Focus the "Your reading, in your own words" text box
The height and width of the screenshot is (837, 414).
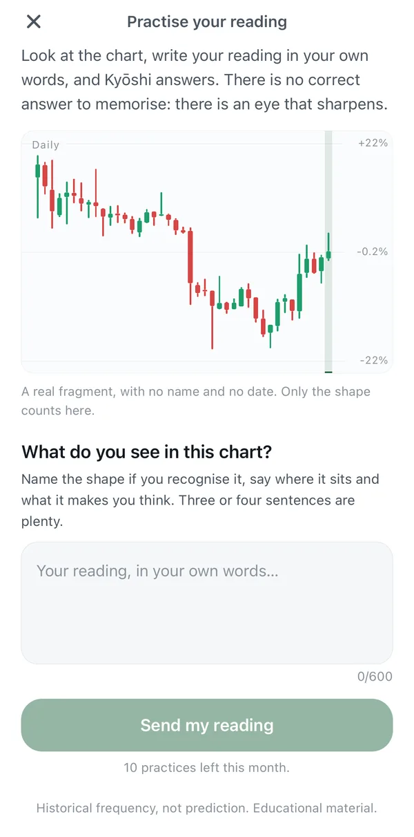(x=207, y=603)
